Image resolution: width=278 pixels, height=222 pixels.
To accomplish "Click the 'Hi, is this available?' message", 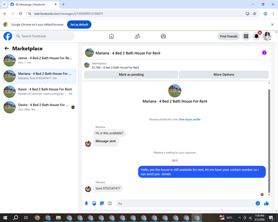I will (110, 133).
